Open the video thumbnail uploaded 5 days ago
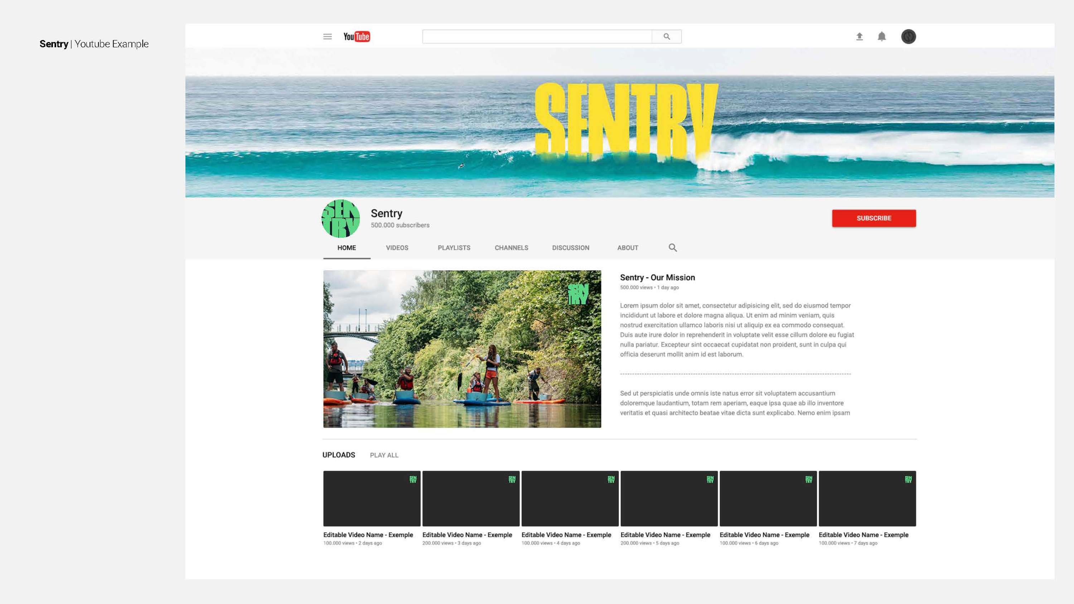 (x=669, y=498)
